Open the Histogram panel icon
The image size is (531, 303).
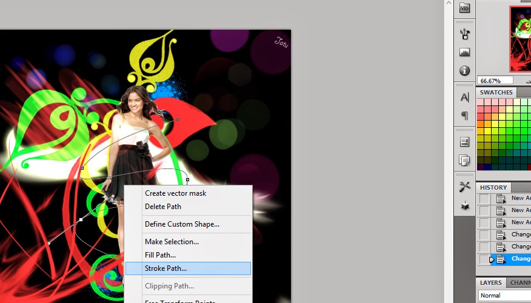point(464,52)
